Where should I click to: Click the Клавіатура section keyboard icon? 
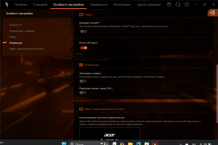[81, 65]
